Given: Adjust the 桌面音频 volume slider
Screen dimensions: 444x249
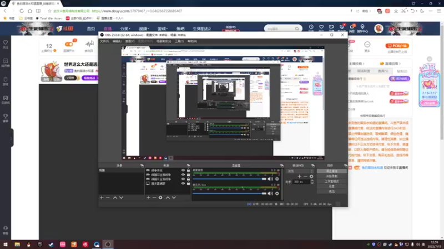Looking at the screenshot, I should 230,179.
